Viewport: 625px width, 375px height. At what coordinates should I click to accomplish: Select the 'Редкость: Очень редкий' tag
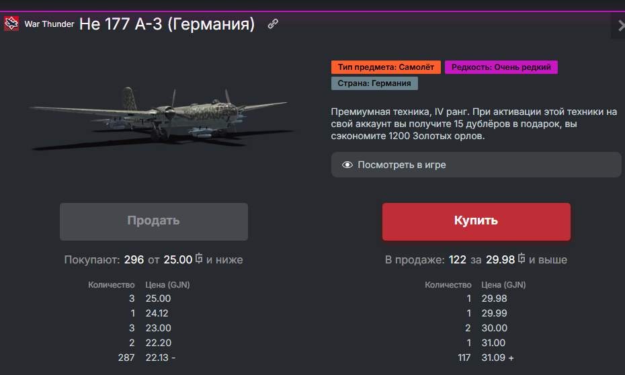coord(501,67)
